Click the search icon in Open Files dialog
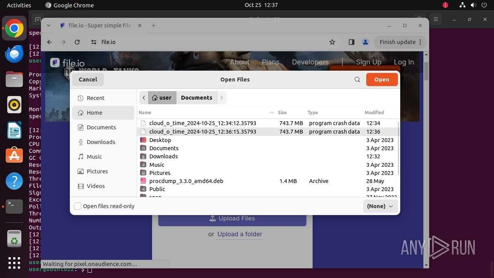Viewport: 494px width, 278px height. 357,80
